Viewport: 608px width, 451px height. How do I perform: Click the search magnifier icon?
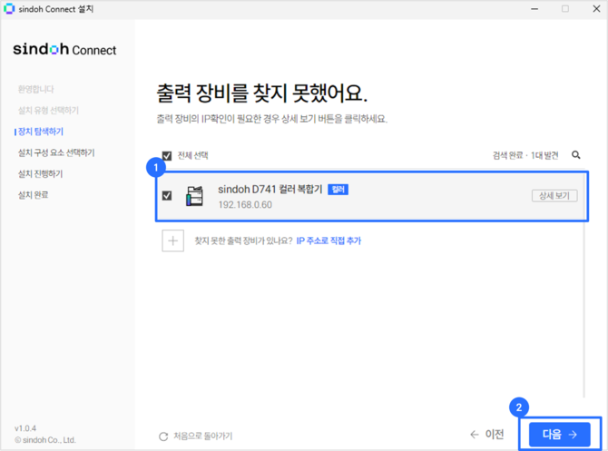coord(576,155)
